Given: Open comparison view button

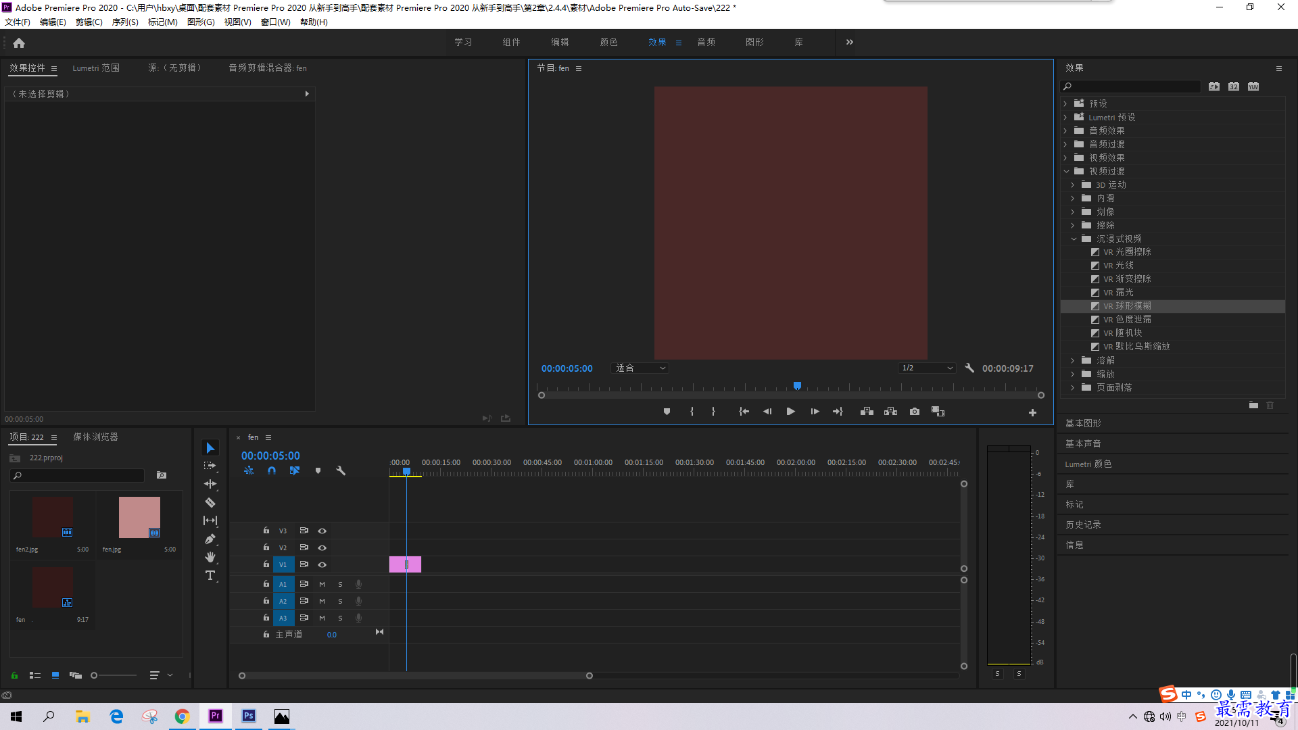Looking at the screenshot, I should click(x=938, y=412).
